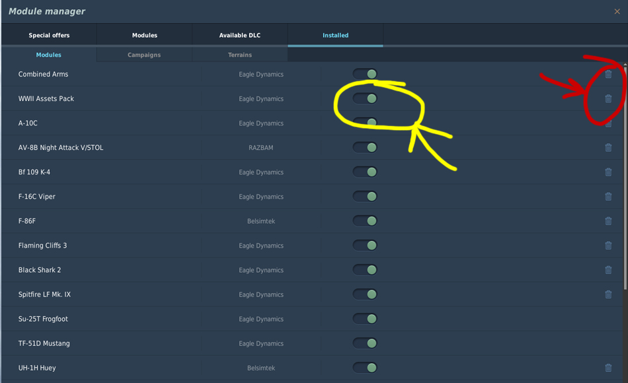Toggle Black Shark 2 module switch

pyautogui.click(x=365, y=269)
